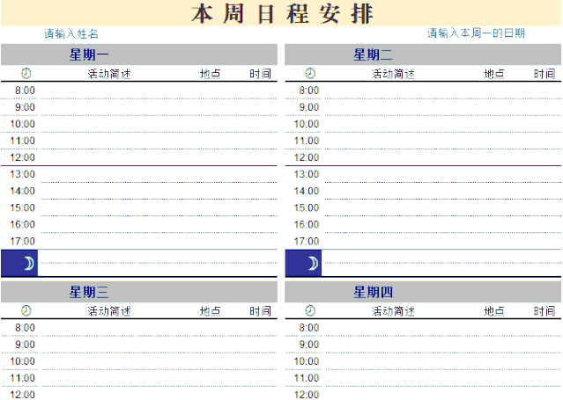This screenshot has height=400, width=563.
Task: Click 活动简述 column header under 星期三
Action: pyautogui.click(x=109, y=311)
